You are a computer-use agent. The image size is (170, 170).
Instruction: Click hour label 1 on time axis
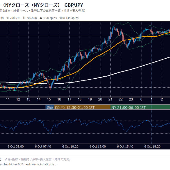tap(152, 99)
